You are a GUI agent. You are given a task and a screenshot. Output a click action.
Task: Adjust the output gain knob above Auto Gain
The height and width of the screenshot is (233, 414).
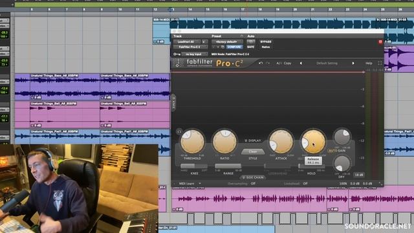342,137
